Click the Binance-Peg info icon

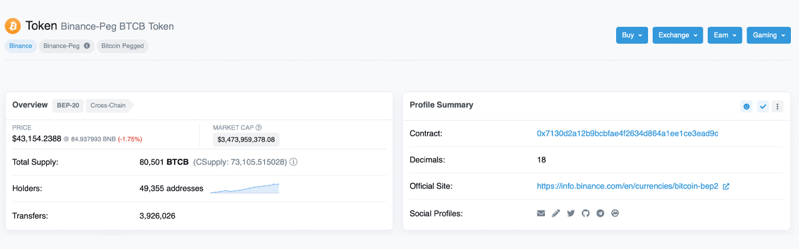pyautogui.click(x=87, y=46)
